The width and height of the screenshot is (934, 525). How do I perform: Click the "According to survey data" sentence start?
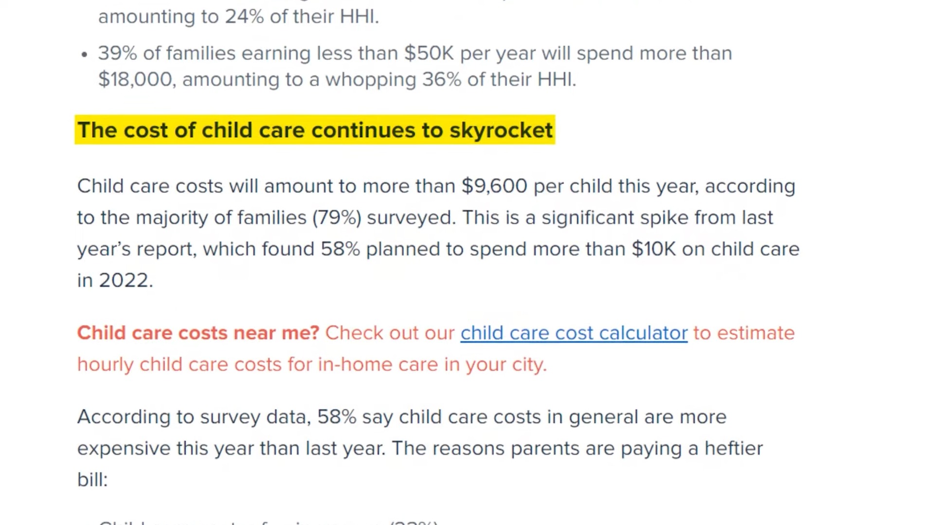click(194, 417)
